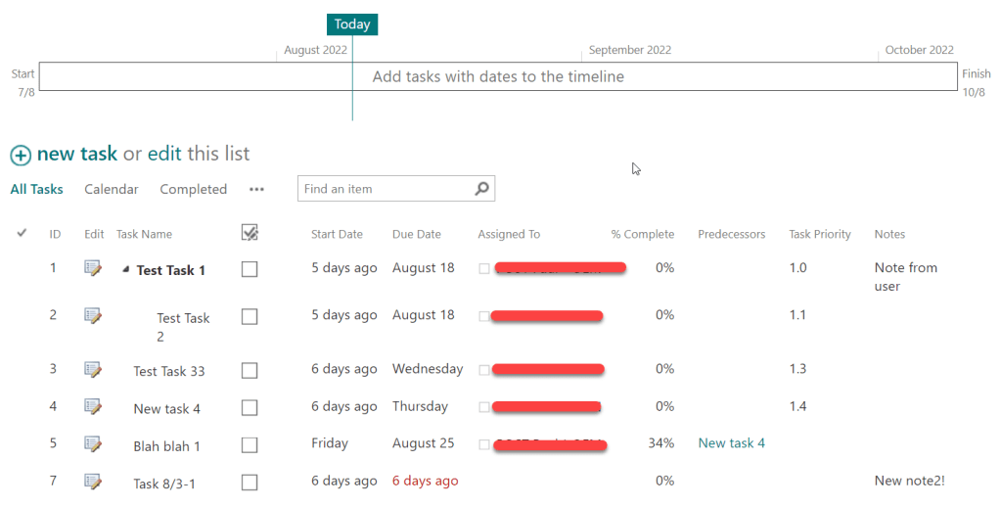The height and width of the screenshot is (507, 1001).
Task: Open the New task 4 predecessor link
Action: point(731,443)
